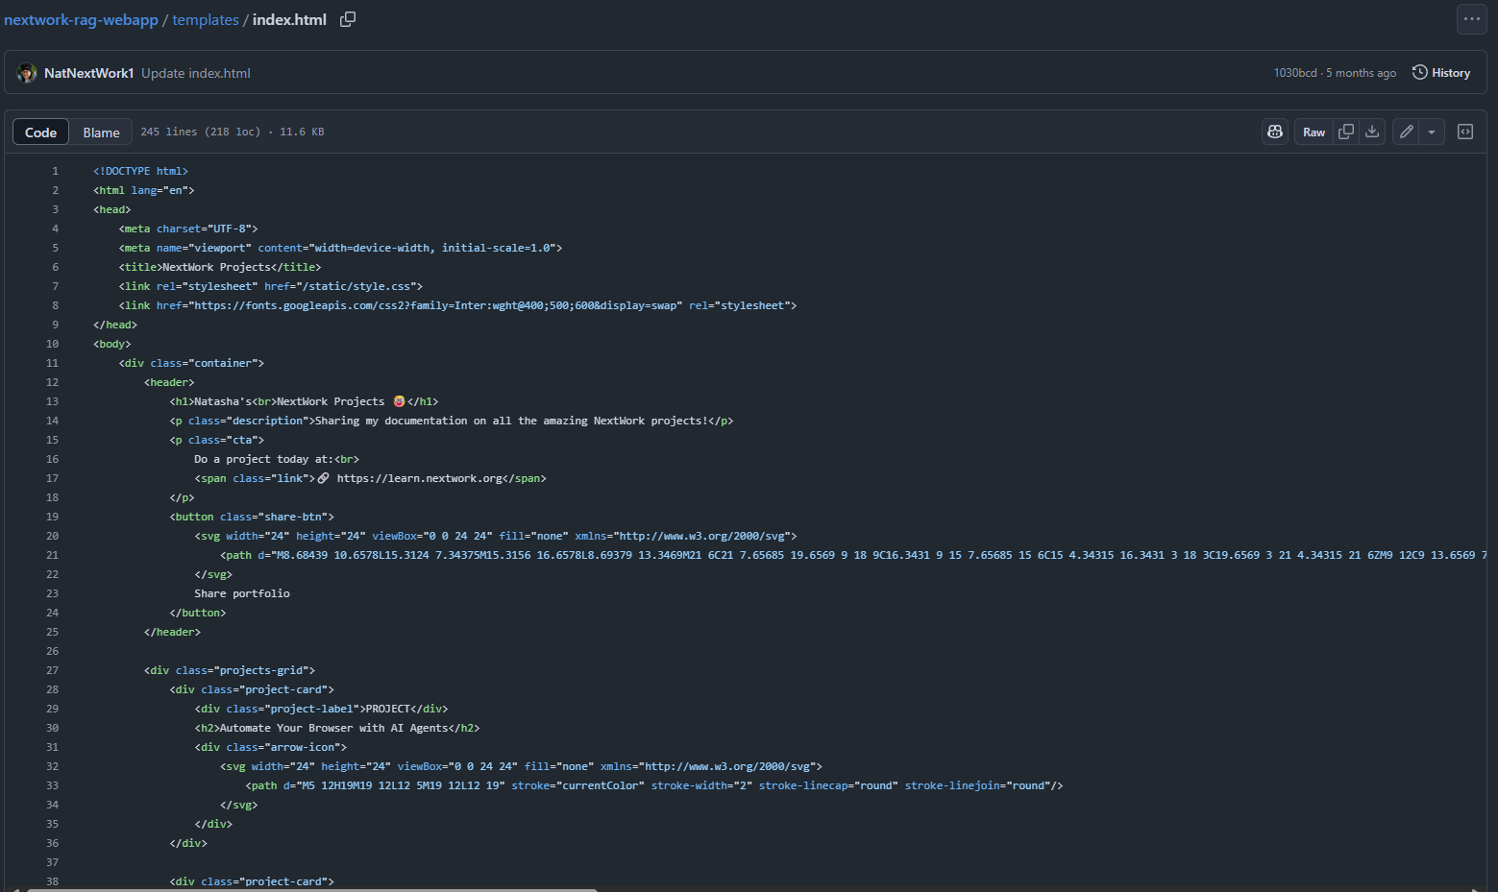The width and height of the screenshot is (1498, 892).
Task: Select line number 1
Action: [x=55, y=171]
